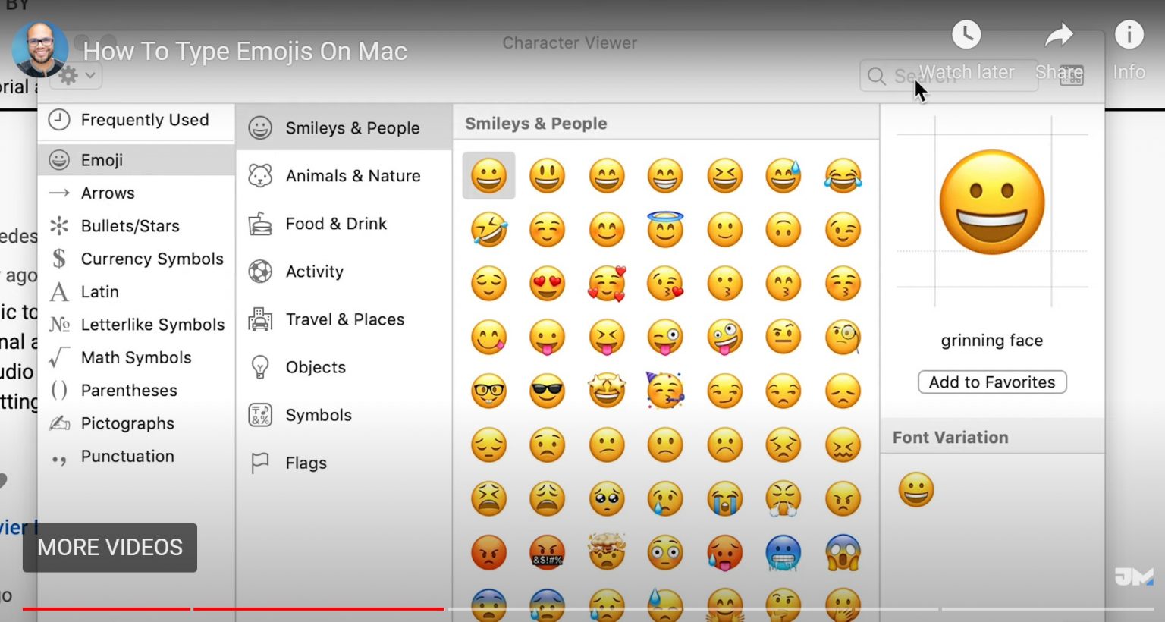
Task: Open the Flags category
Action: (261, 463)
